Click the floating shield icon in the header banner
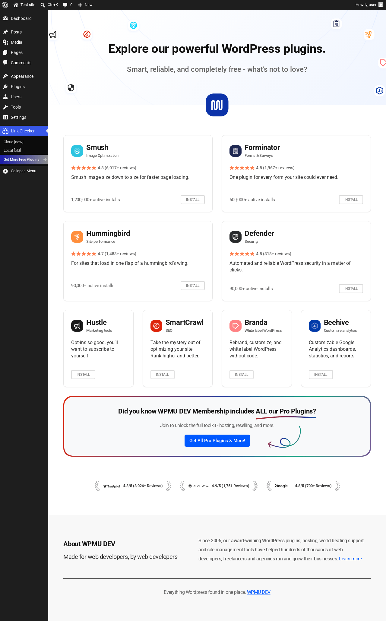This screenshot has height=621, width=386. [71, 88]
